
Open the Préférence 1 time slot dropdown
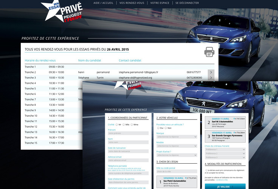[225, 150]
